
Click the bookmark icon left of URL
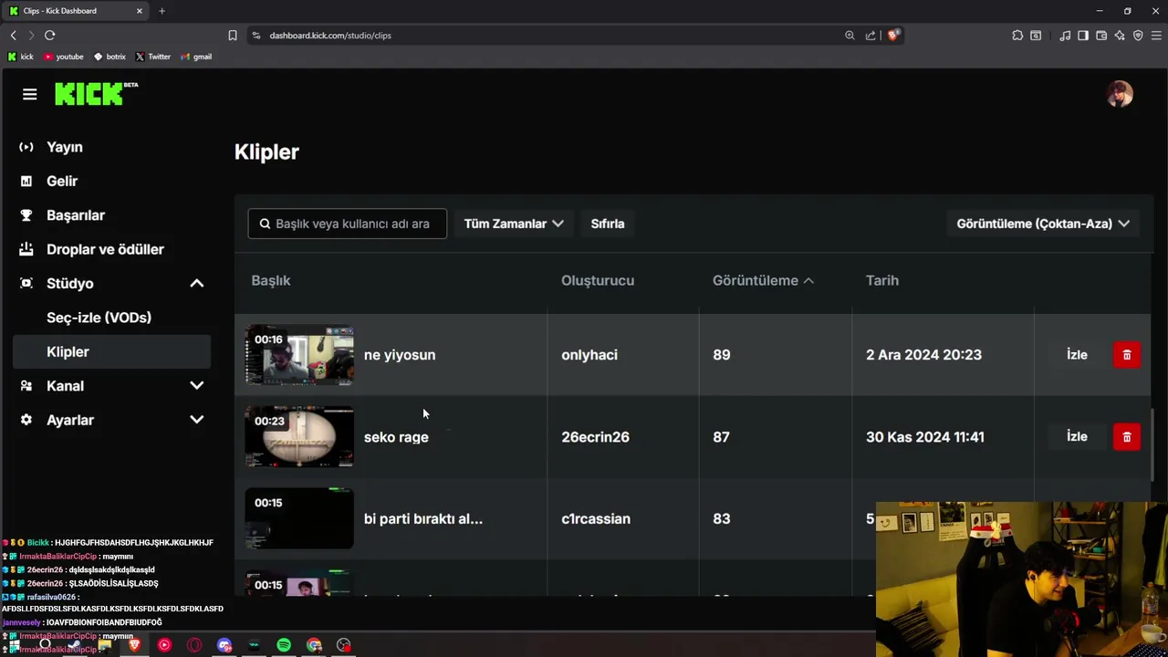(233, 36)
